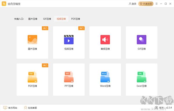This screenshot has height=111, width=174.
Task: Select the 图片压缩 quick entry tab
Action: point(33,19)
